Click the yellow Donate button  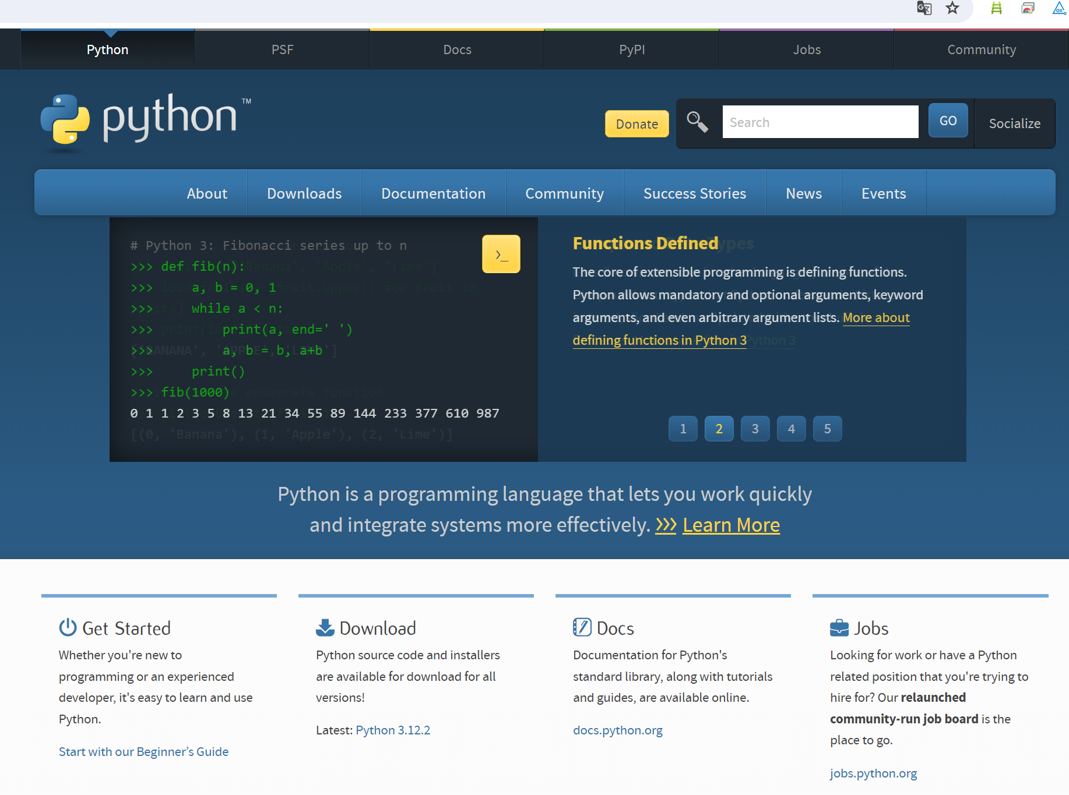tap(637, 124)
